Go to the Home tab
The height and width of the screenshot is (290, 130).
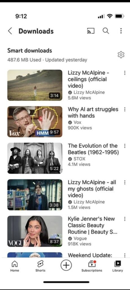(x=15, y=266)
